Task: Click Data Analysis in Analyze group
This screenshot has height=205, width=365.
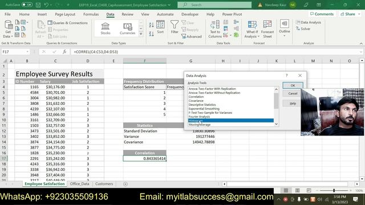Action: [x=309, y=22]
